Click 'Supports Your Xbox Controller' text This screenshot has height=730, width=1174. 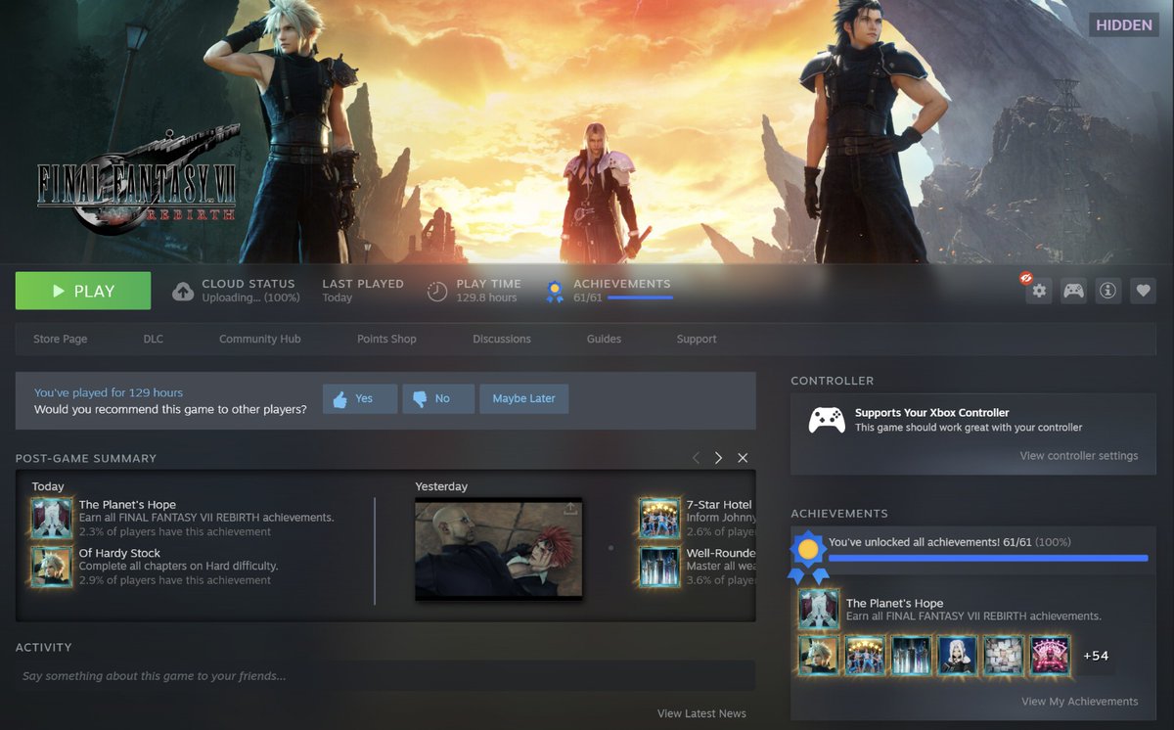pos(932,413)
